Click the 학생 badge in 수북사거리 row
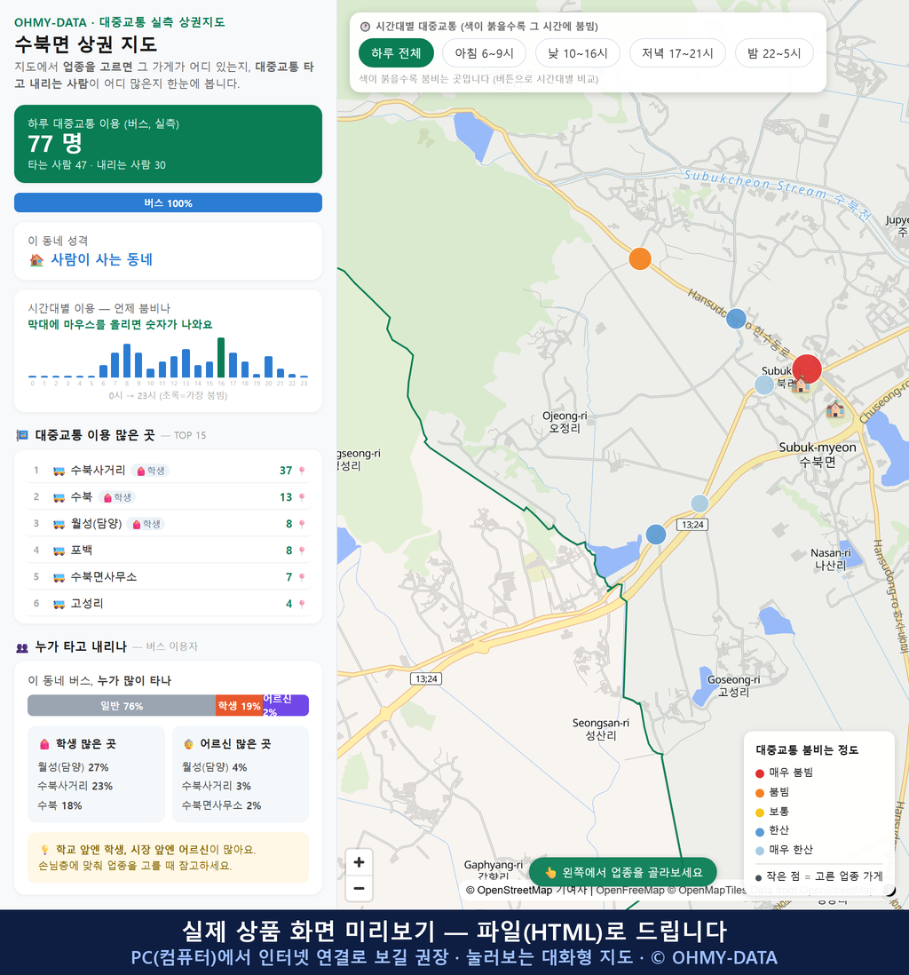 click(x=151, y=471)
